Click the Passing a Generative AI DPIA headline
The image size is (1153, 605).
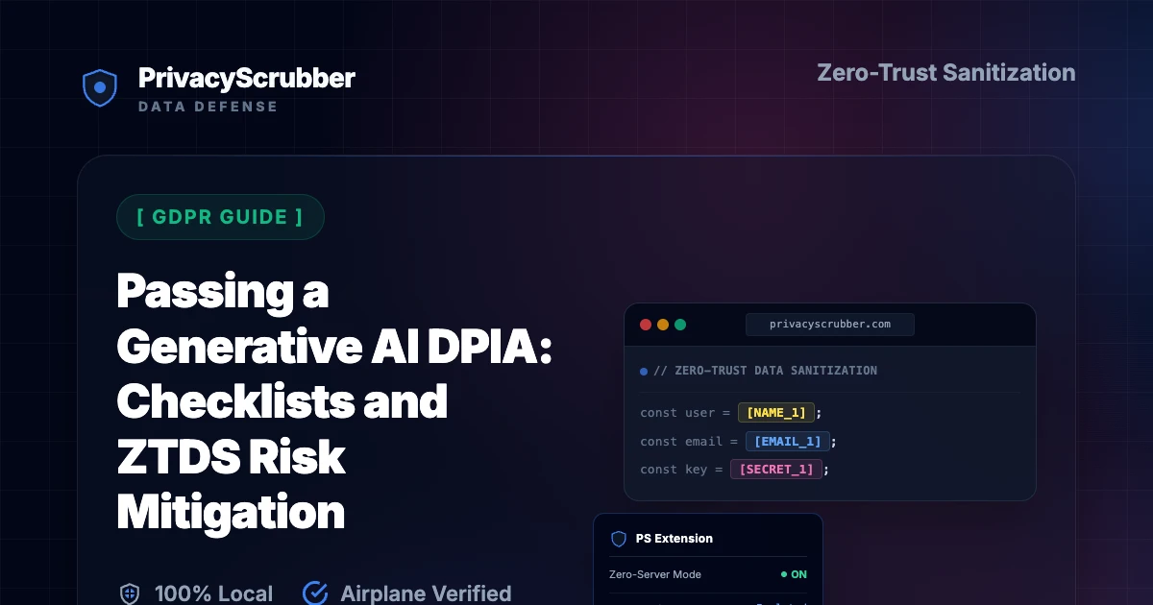[334, 403]
